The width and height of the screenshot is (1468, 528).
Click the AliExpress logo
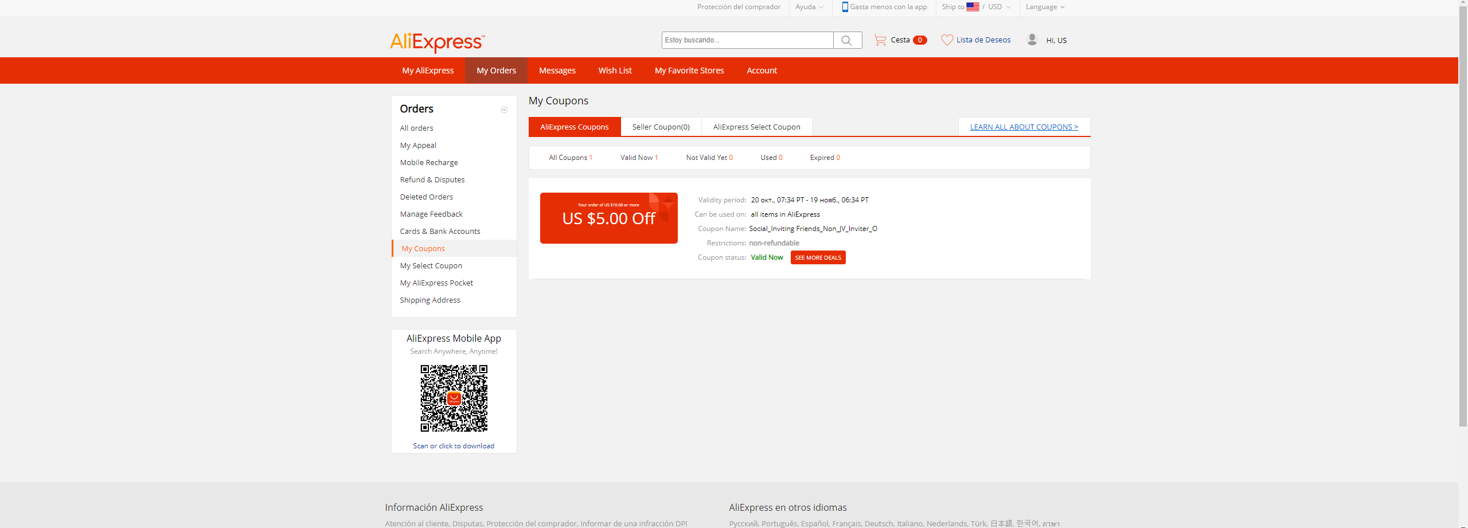pos(438,42)
